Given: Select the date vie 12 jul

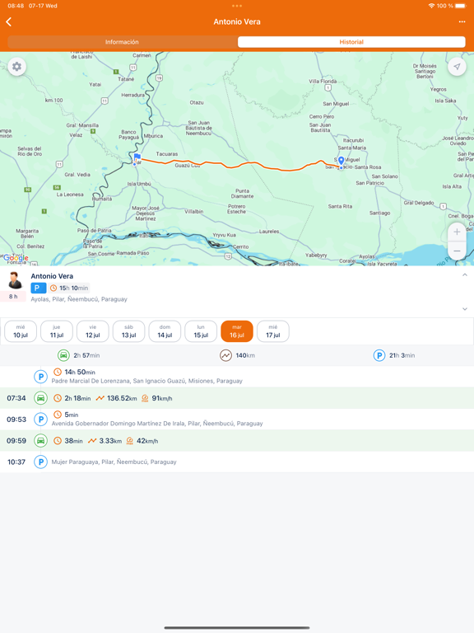Looking at the screenshot, I should 93,331.
